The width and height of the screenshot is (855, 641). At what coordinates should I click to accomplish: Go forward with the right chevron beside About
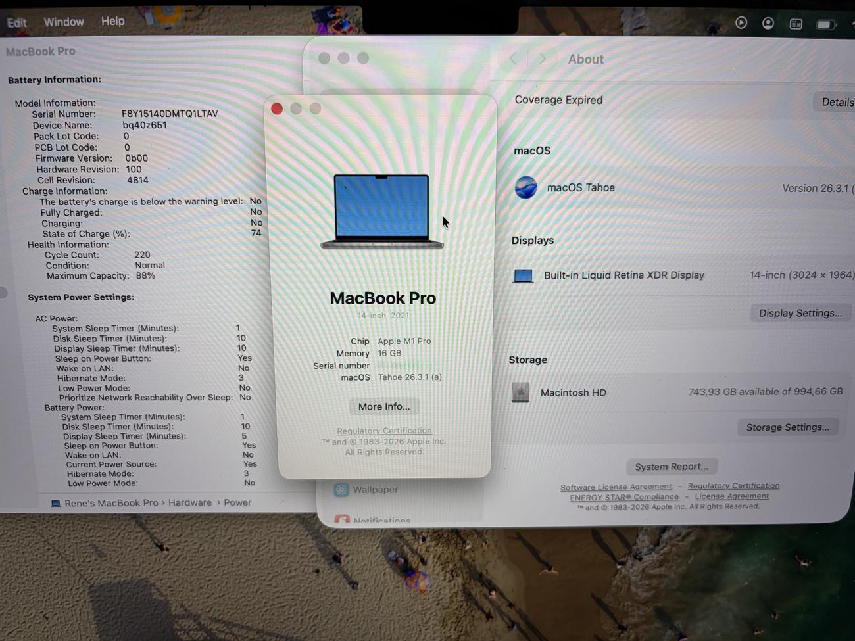pos(543,59)
